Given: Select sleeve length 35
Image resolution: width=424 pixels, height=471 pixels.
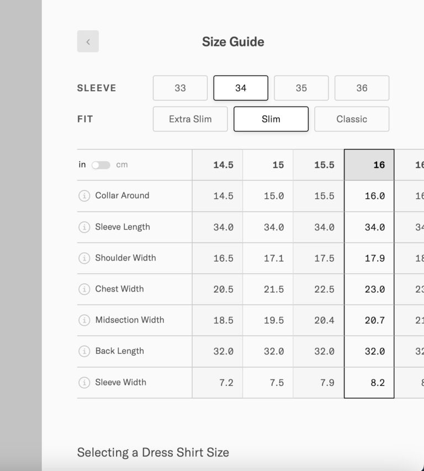Looking at the screenshot, I should pyautogui.click(x=301, y=88).
